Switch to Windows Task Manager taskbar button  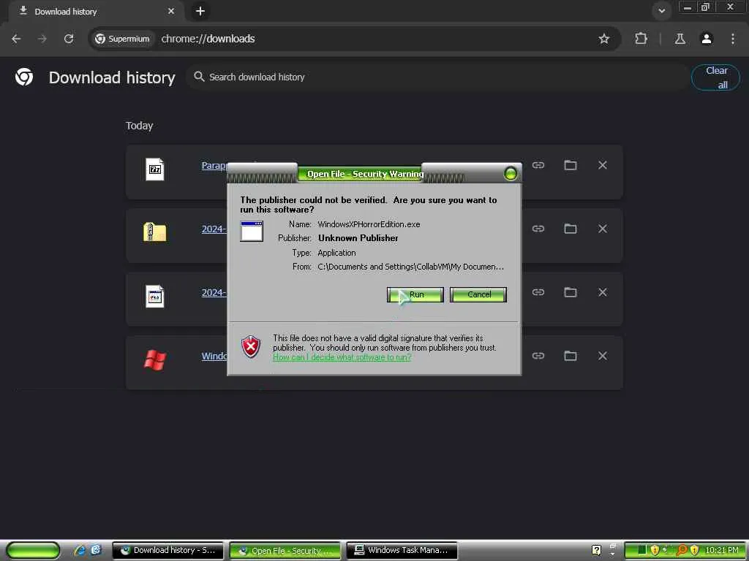[402, 551]
